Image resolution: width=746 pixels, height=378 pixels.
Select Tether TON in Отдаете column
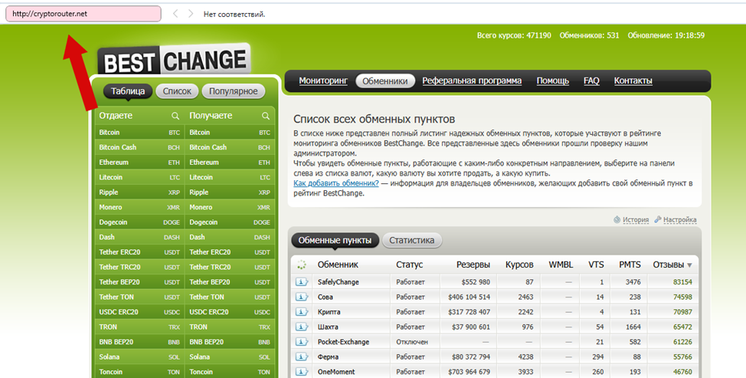click(x=139, y=297)
